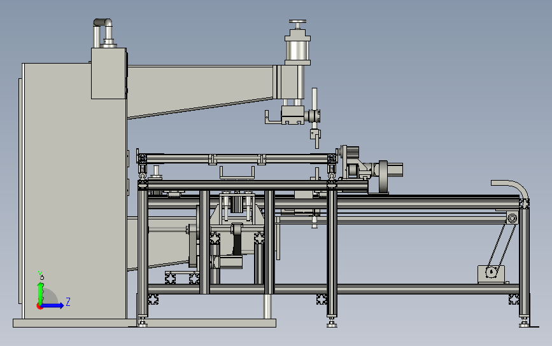Select the vertical pneumatic cylinder on the arm end
This screenshot has height=346, width=552.
(x=297, y=50)
